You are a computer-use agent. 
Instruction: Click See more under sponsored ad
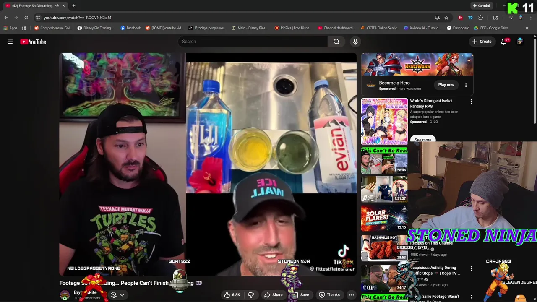click(423, 140)
